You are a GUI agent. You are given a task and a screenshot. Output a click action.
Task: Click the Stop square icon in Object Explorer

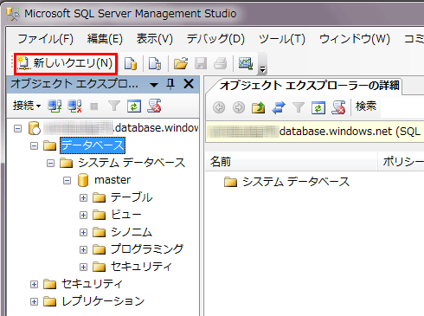[94, 106]
